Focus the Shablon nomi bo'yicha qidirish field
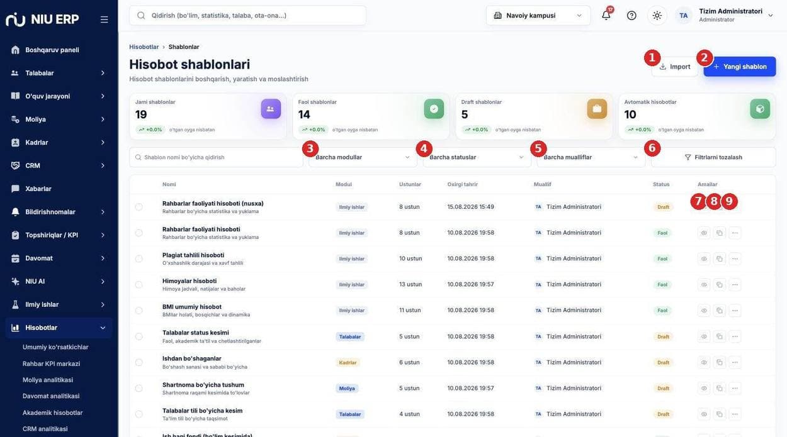This screenshot has height=437, width=787. (216, 157)
